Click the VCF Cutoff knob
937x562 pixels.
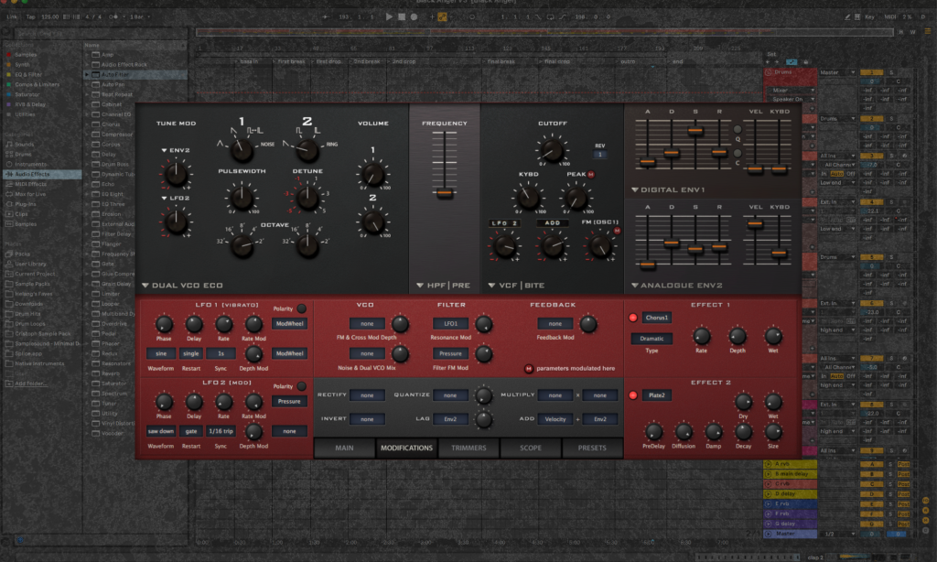(551, 150)
